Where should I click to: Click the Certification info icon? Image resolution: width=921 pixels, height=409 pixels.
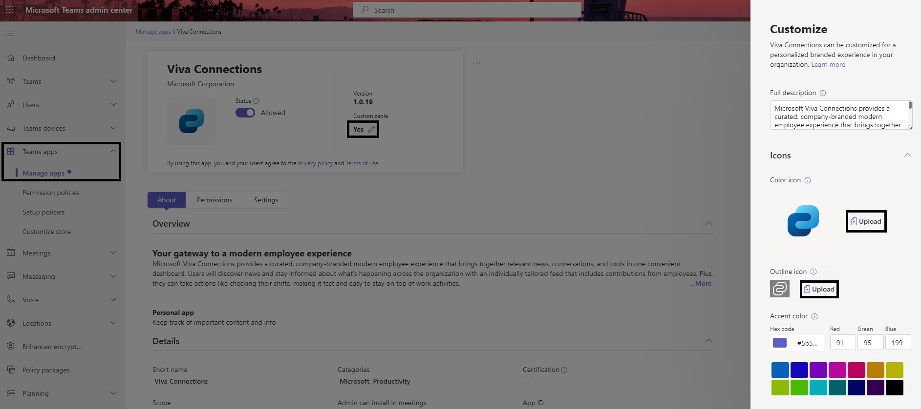(x=564, y=370)
